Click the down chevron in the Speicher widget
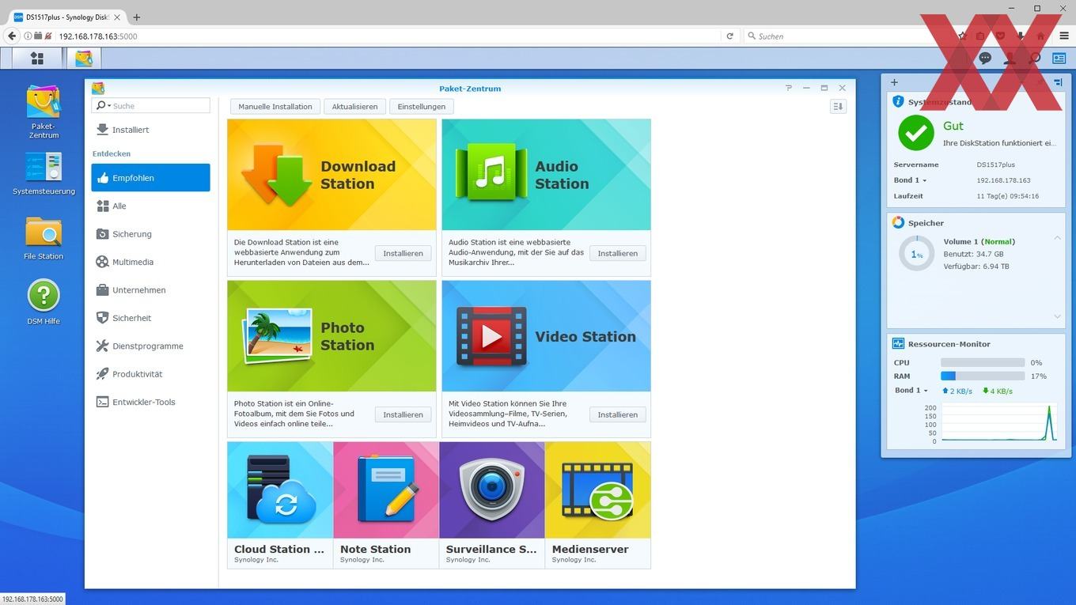Viewport: 1076px width, 605px height. pos(1057,316)
